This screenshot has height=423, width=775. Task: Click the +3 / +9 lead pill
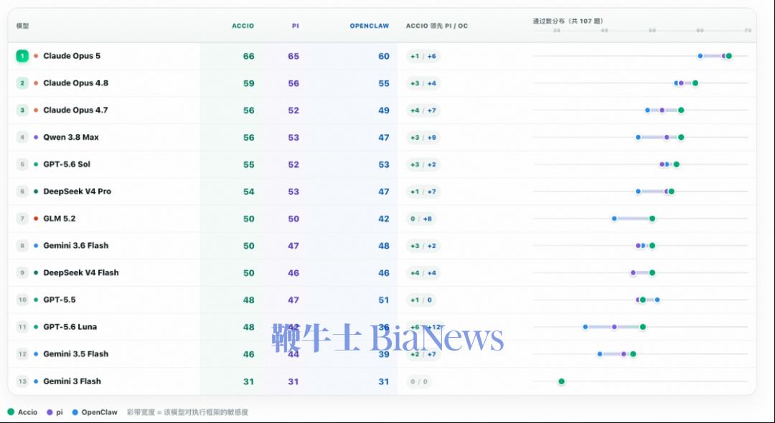click(x=423, y=137)
